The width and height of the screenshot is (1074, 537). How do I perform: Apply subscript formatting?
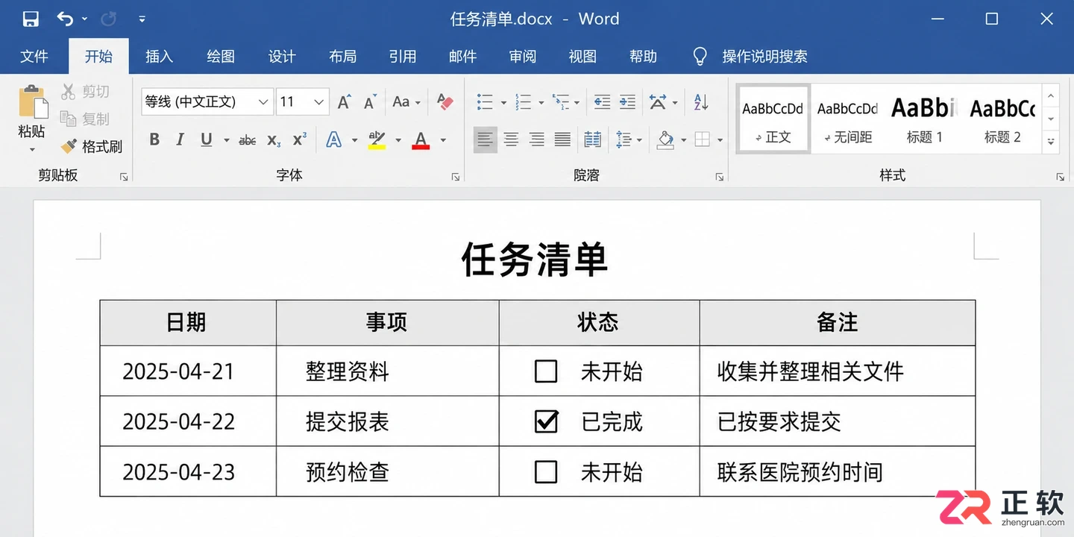[274, 139]
